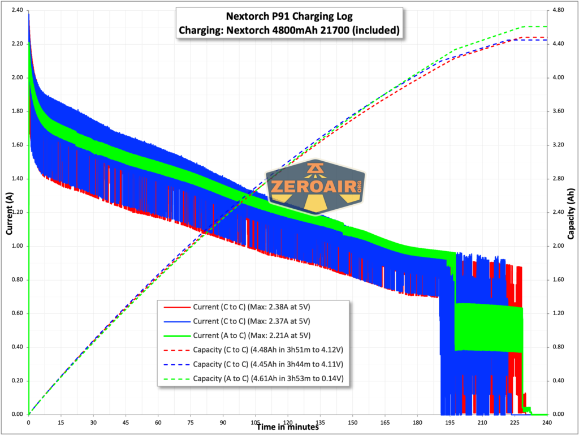579x435 pixels.
Task: Select the green current curve on the chart
Action: [x=170, y=173]
